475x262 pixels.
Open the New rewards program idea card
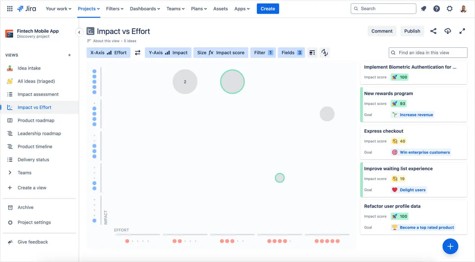tap(414, 105)
